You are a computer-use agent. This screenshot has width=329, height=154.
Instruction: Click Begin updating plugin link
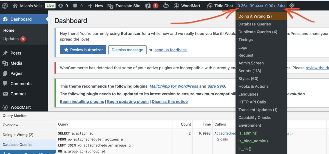(x=128, y=101)
